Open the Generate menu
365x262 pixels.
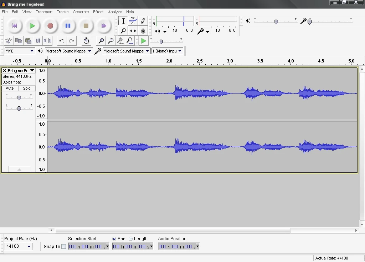click(x=81, y=11)
